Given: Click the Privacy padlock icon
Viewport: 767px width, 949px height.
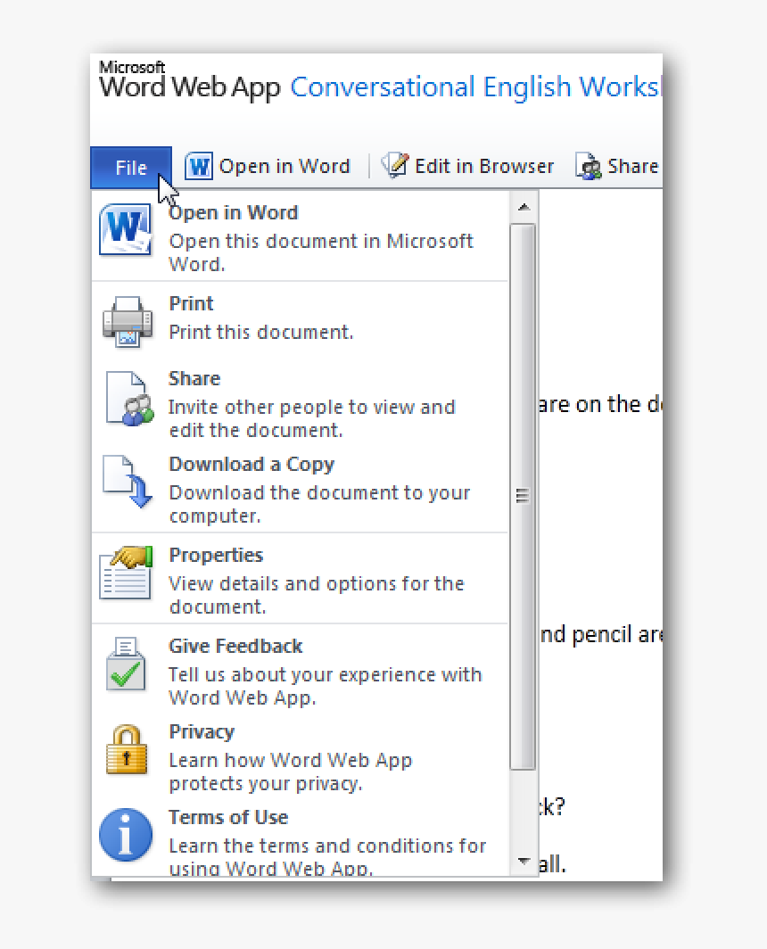Looking at the screenshot, I should (x=127, y=749).
